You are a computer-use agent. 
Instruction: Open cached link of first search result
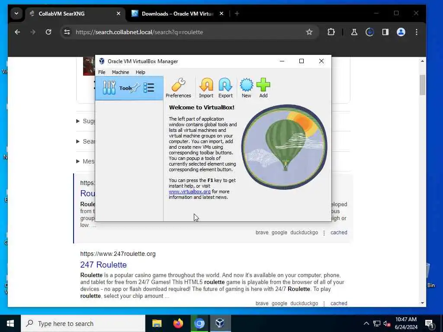(339, 233)
